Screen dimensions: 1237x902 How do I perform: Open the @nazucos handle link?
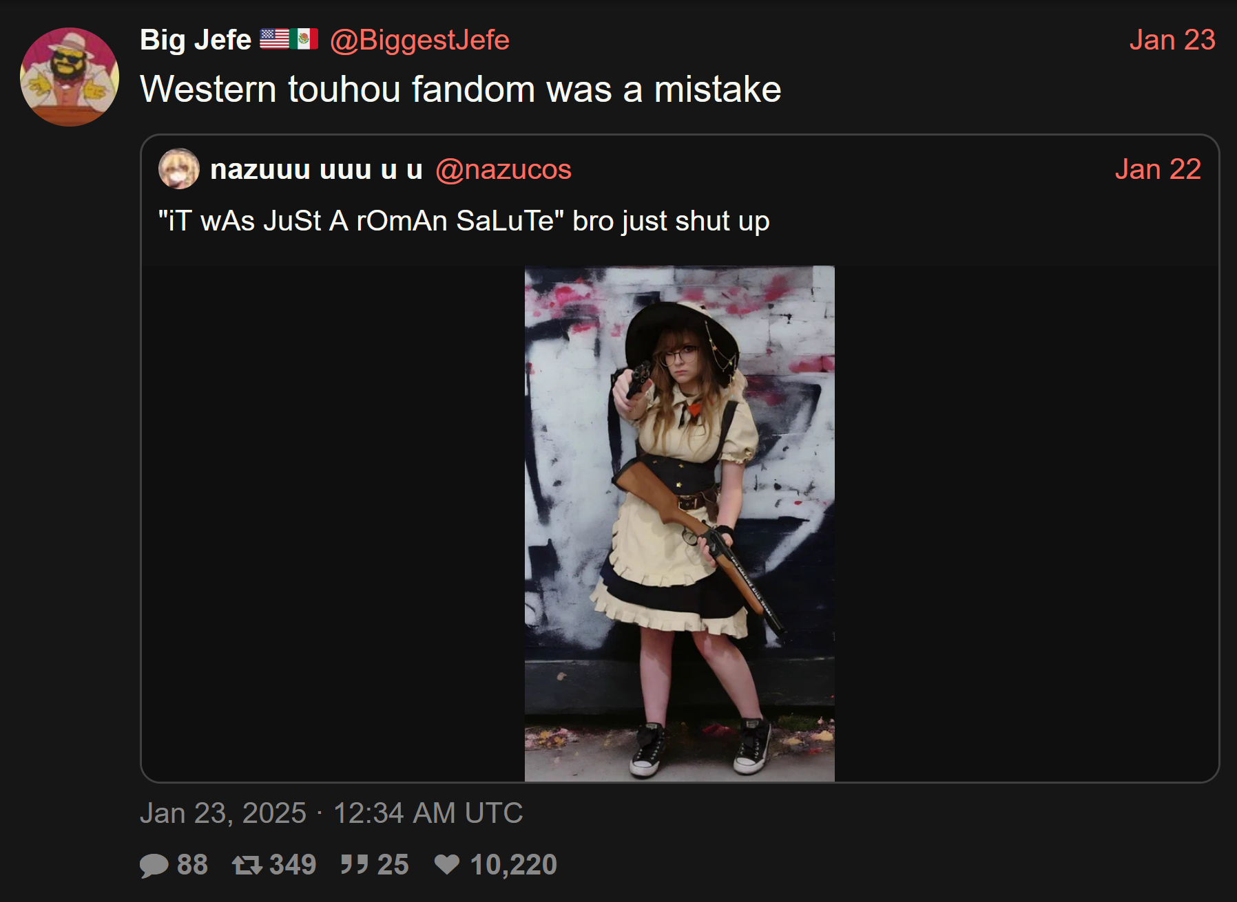point(503,169)
